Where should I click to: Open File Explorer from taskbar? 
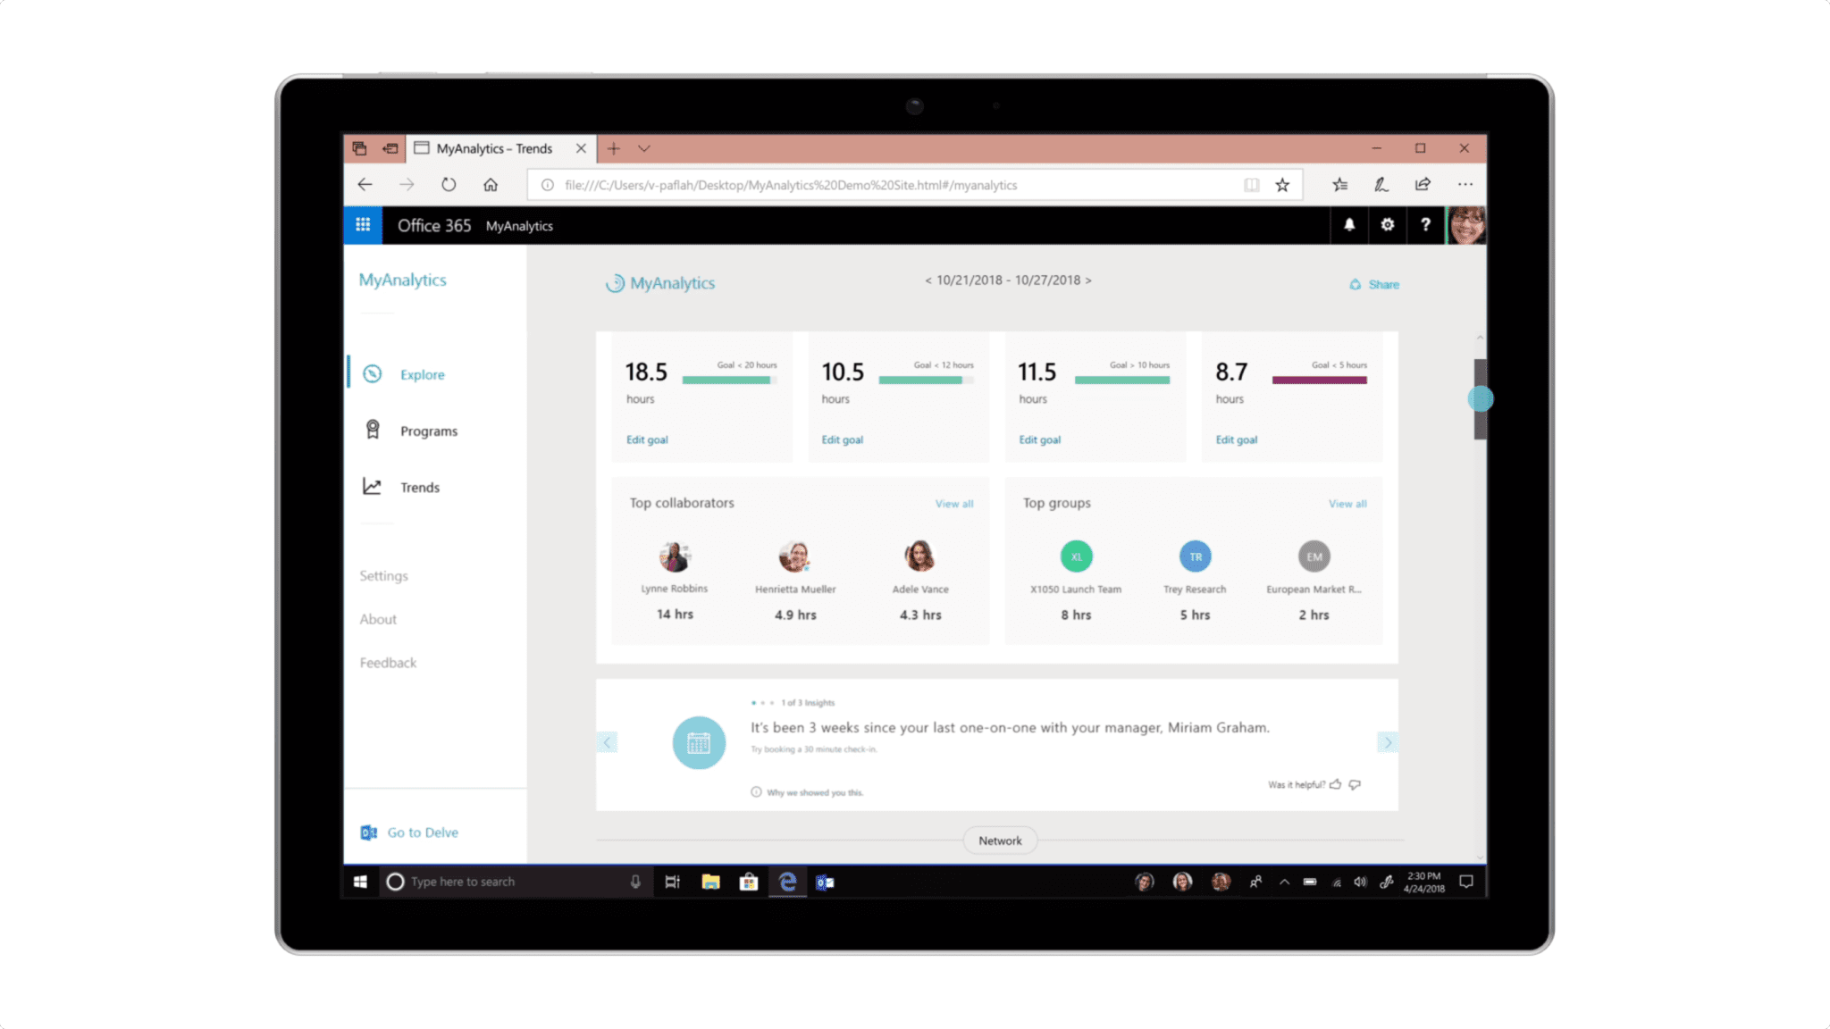coord(710,882)
